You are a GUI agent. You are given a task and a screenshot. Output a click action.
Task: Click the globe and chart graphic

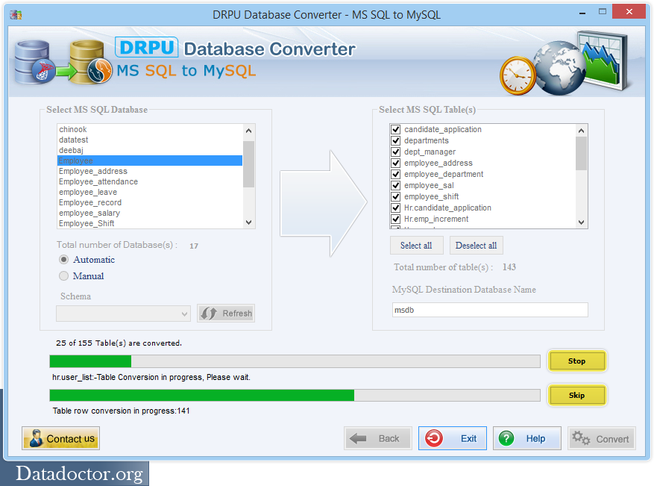582,63
